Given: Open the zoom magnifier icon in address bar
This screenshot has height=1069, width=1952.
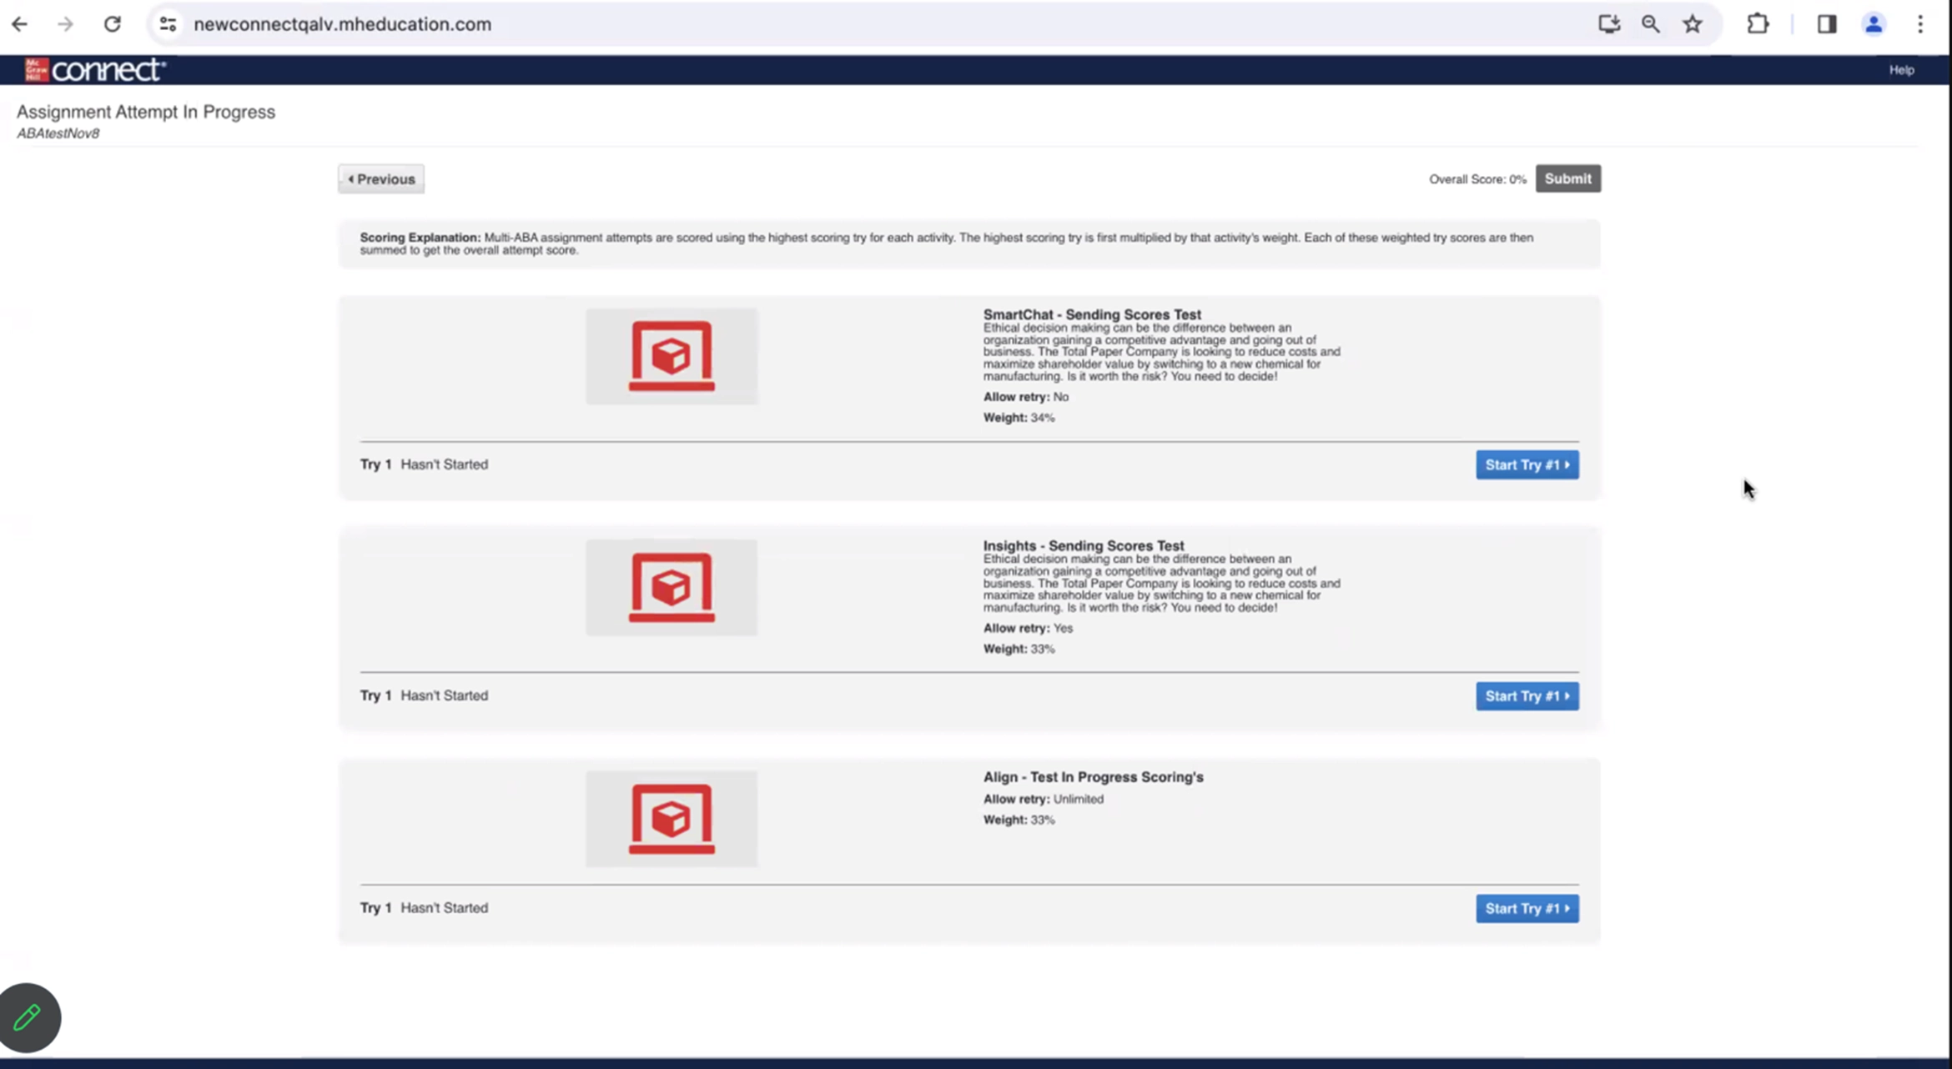Looking at the screenshot, I should [1650, 24].
